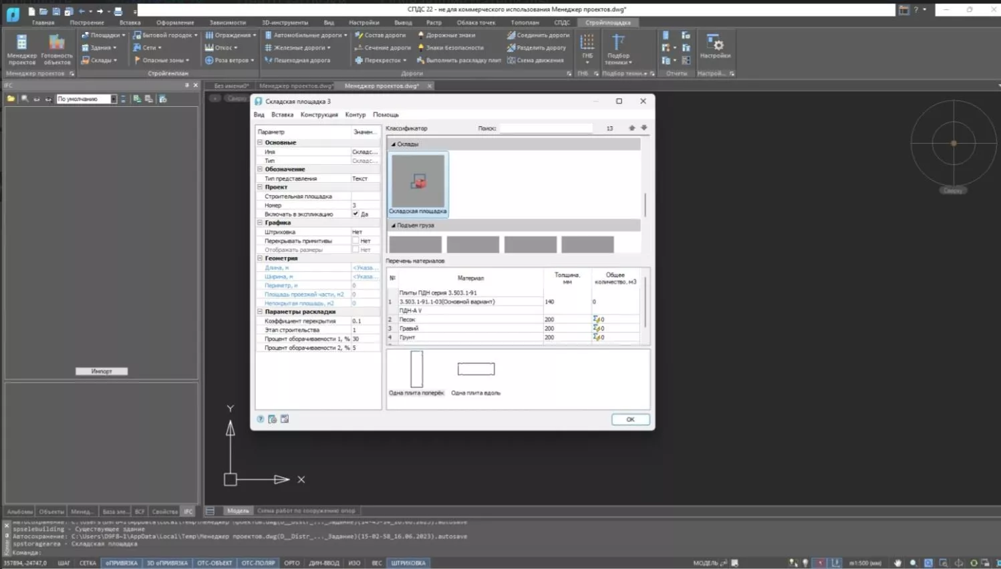Click the classifier Поиск search field

[x=545, y=128]
